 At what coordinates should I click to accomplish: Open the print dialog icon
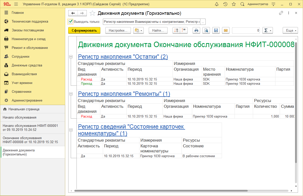[x=196, y=30]
